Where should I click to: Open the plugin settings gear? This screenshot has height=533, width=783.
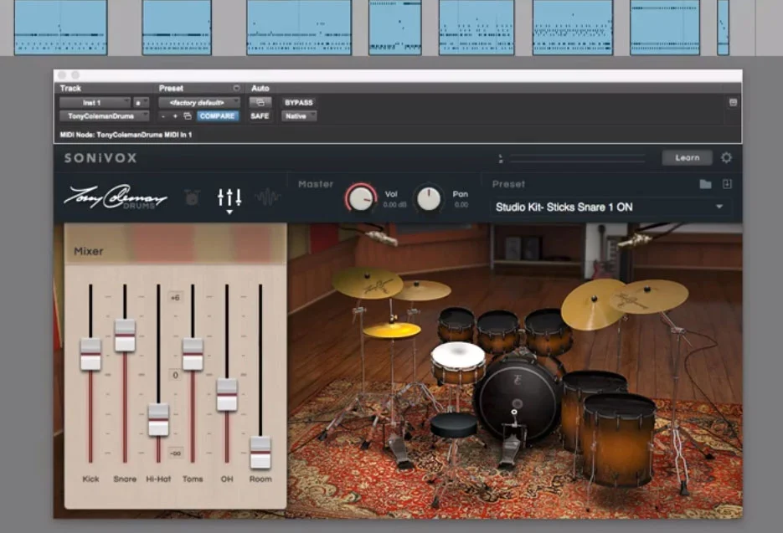coord(726,156)
